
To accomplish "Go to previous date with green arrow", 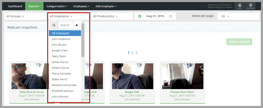I will coord(140,16).
